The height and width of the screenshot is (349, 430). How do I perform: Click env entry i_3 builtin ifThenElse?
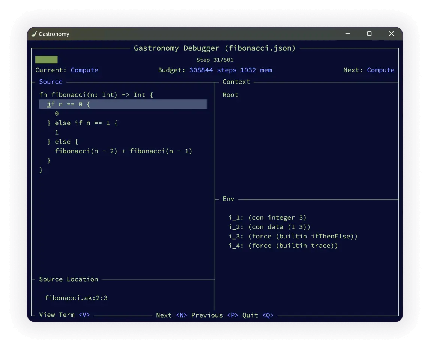click(293, 236)
